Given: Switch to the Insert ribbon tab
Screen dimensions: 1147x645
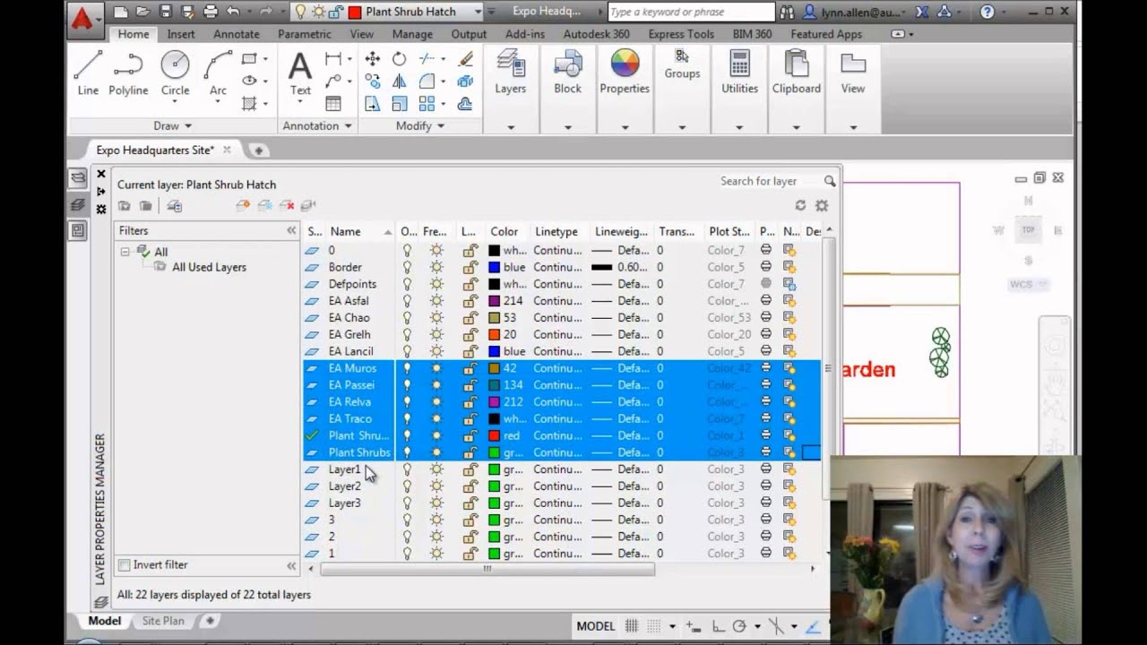Looking at the screenshot, I should pyautogui.click(x=181, y=34).
